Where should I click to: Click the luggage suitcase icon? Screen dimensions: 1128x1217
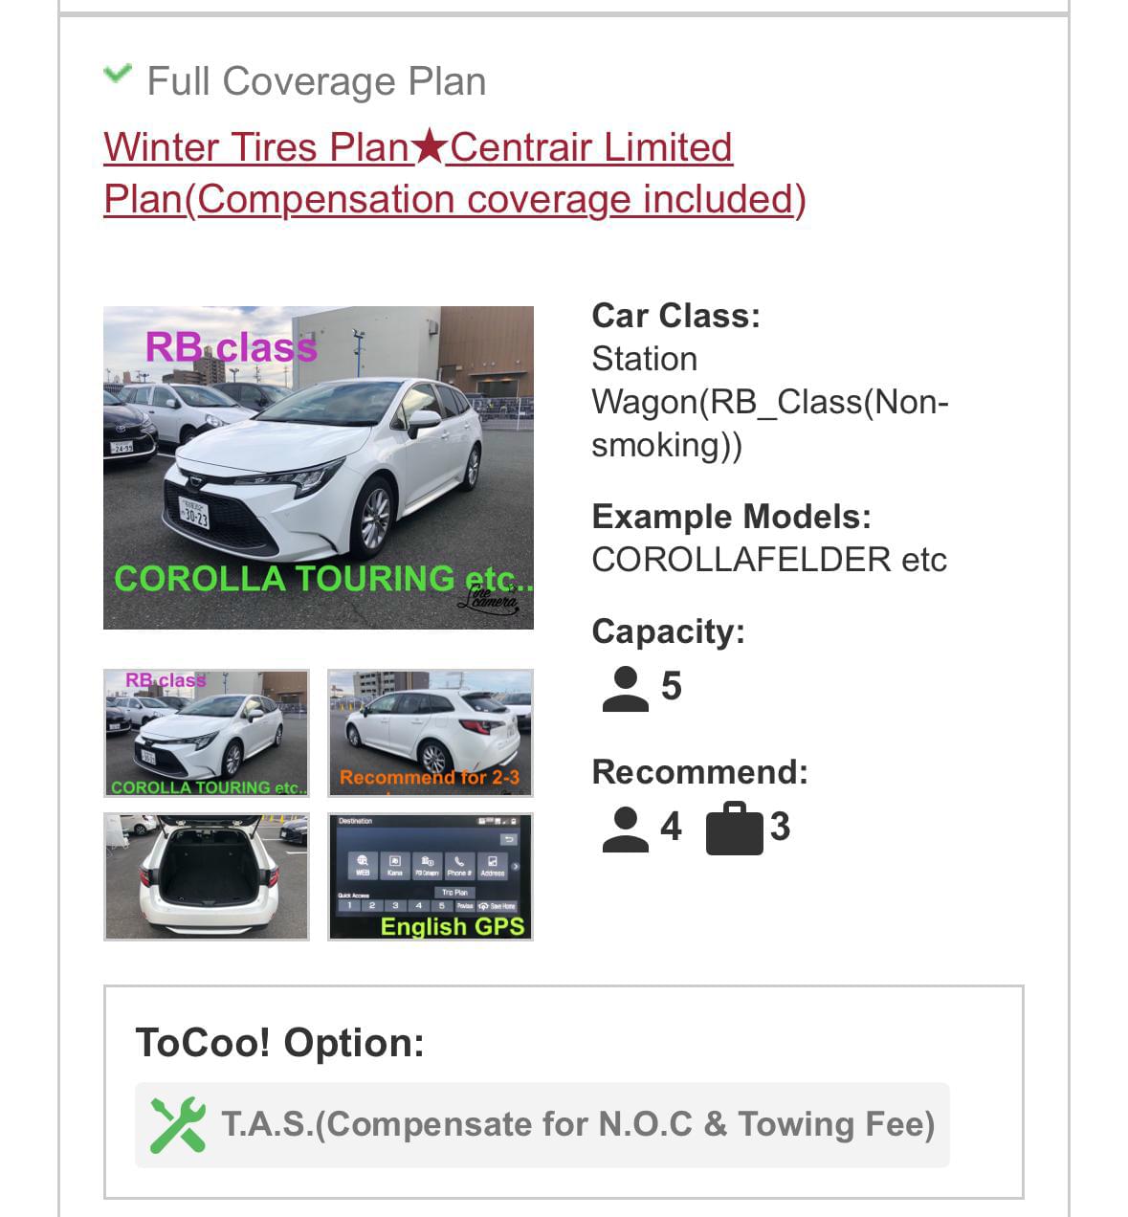734,830
